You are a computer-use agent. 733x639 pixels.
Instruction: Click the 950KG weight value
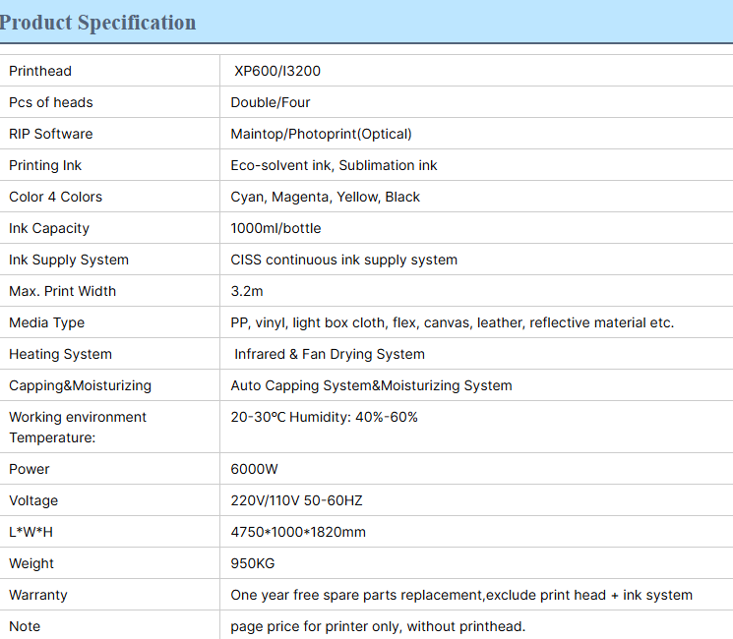click(x=253, y=563)
